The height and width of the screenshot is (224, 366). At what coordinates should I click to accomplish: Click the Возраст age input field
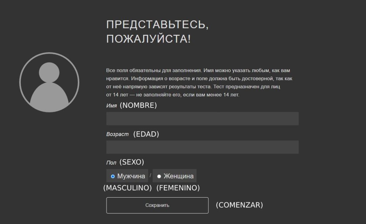coord(202,147)
